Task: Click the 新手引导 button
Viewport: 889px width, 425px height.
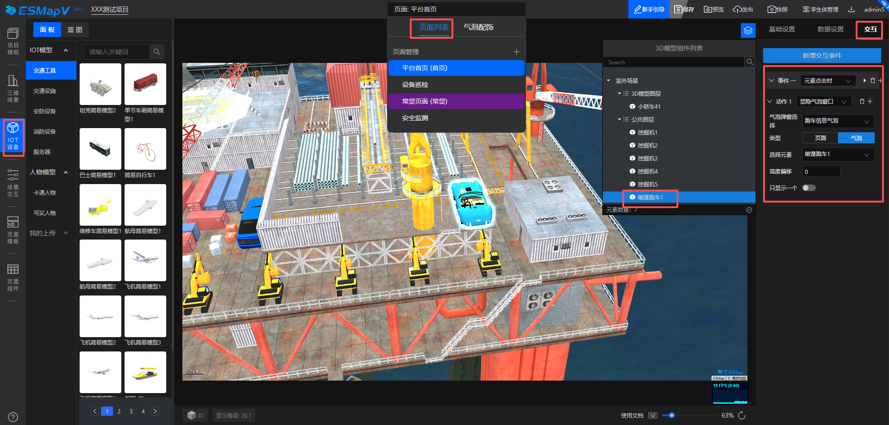Action: click(x=648, y=9)
